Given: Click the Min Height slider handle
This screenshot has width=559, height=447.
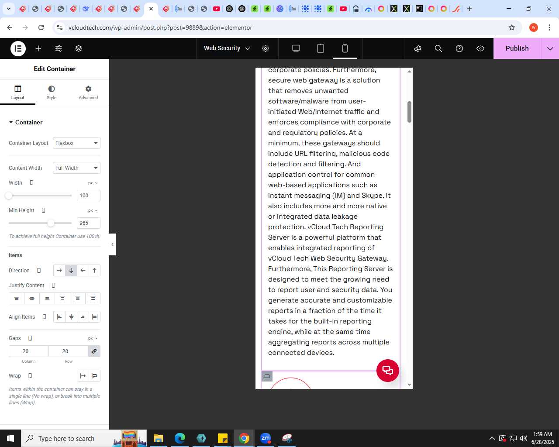Looking at the screenshot, I should (x=51, y=223).
